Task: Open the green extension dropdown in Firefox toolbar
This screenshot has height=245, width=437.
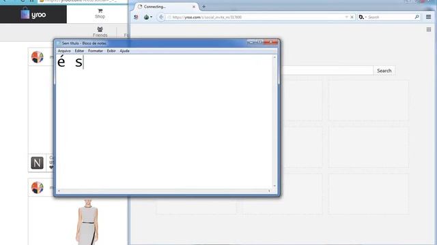Action: [x=148, y=17]
